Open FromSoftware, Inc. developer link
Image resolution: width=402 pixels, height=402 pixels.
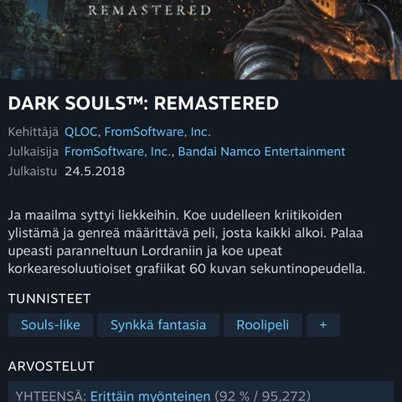pyautogui.click(x=157, y=131)
